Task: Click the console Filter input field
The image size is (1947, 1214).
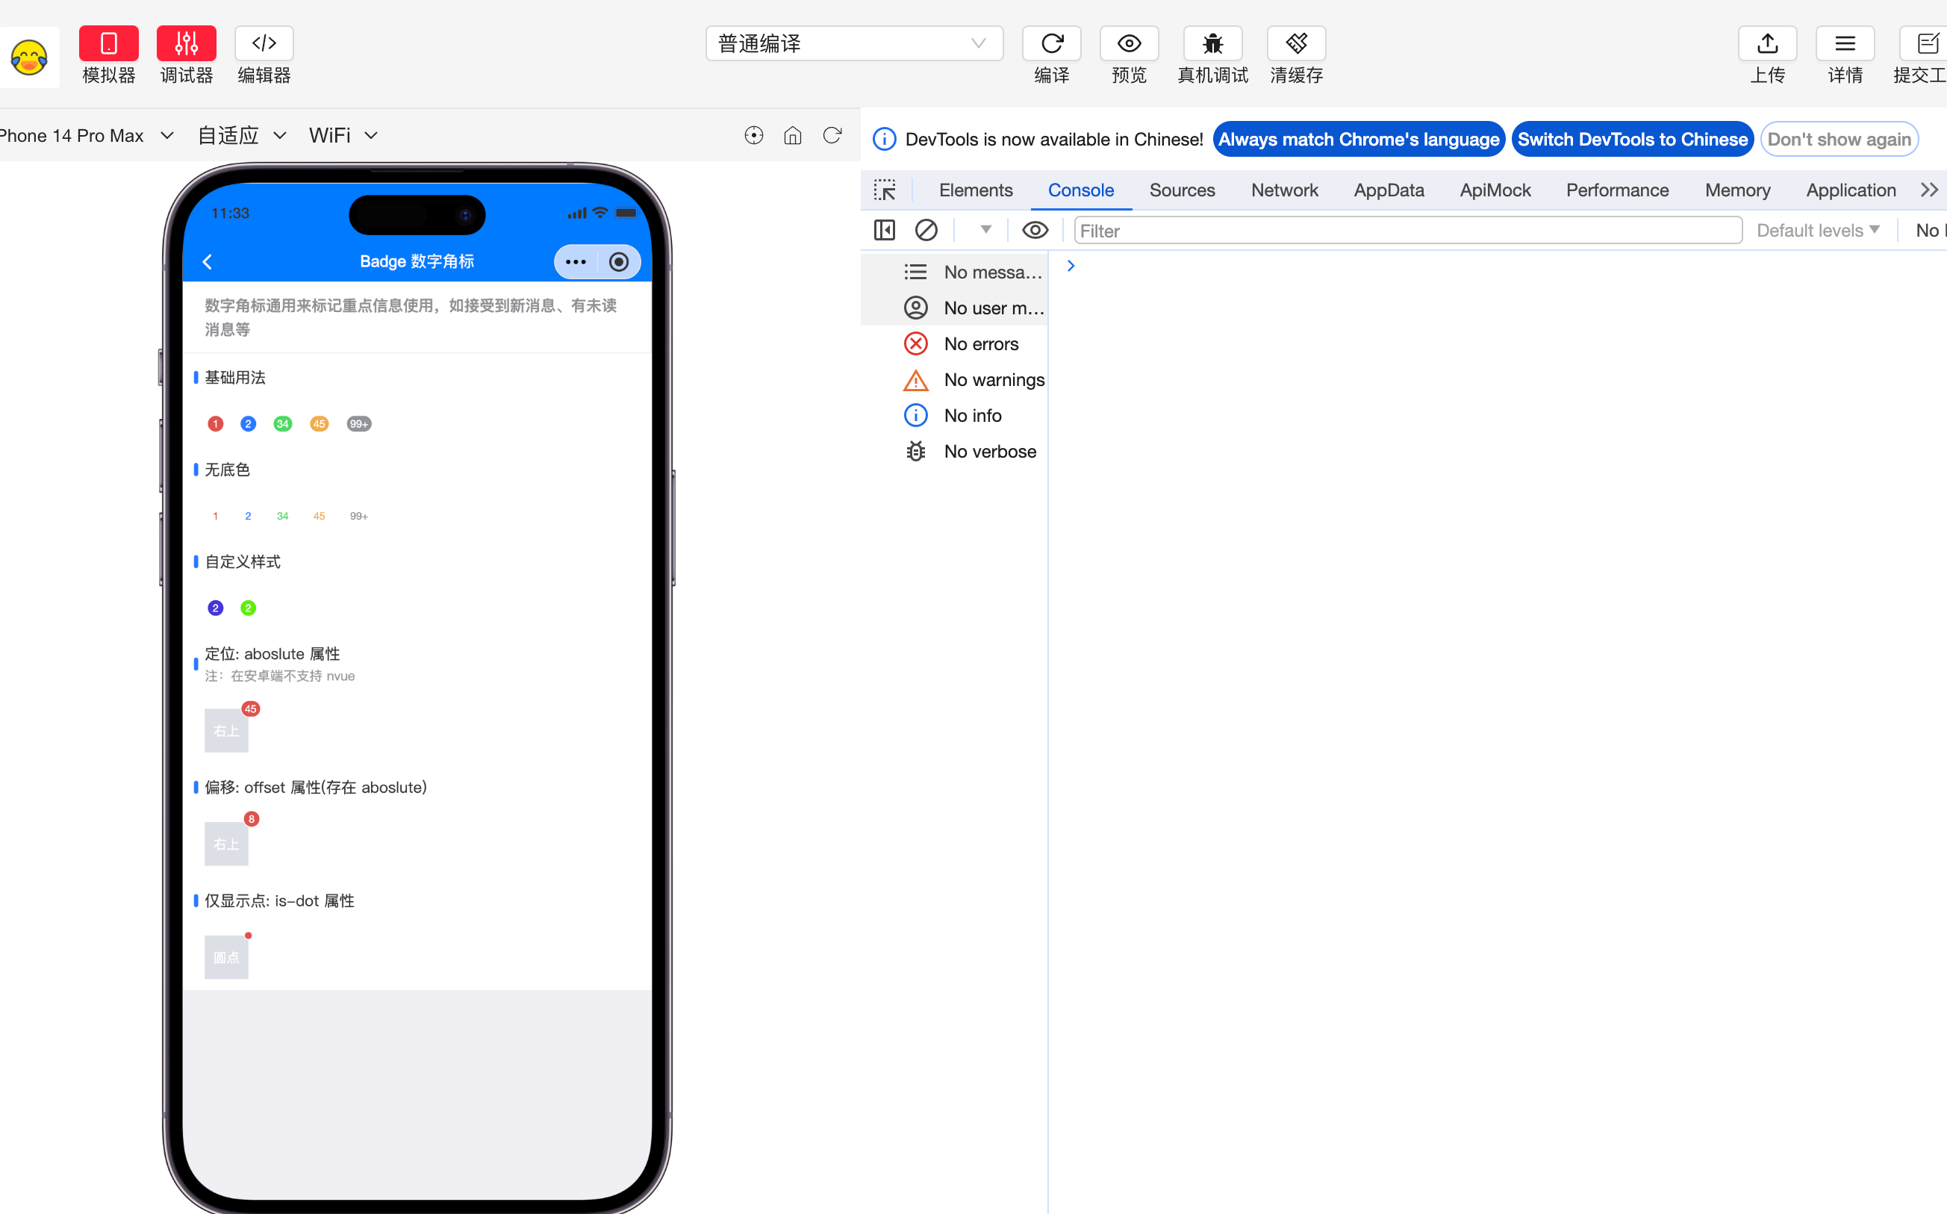Action: point(1406,231)
